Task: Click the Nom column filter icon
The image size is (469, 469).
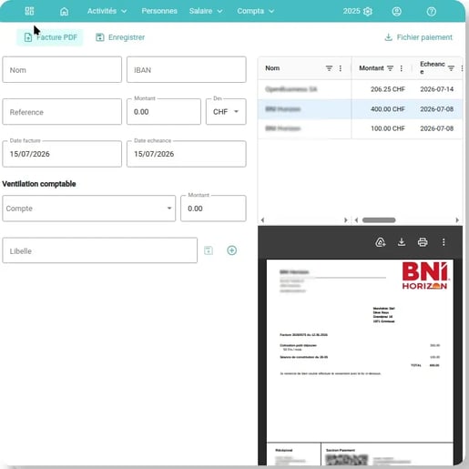Action: click(329, 68)
